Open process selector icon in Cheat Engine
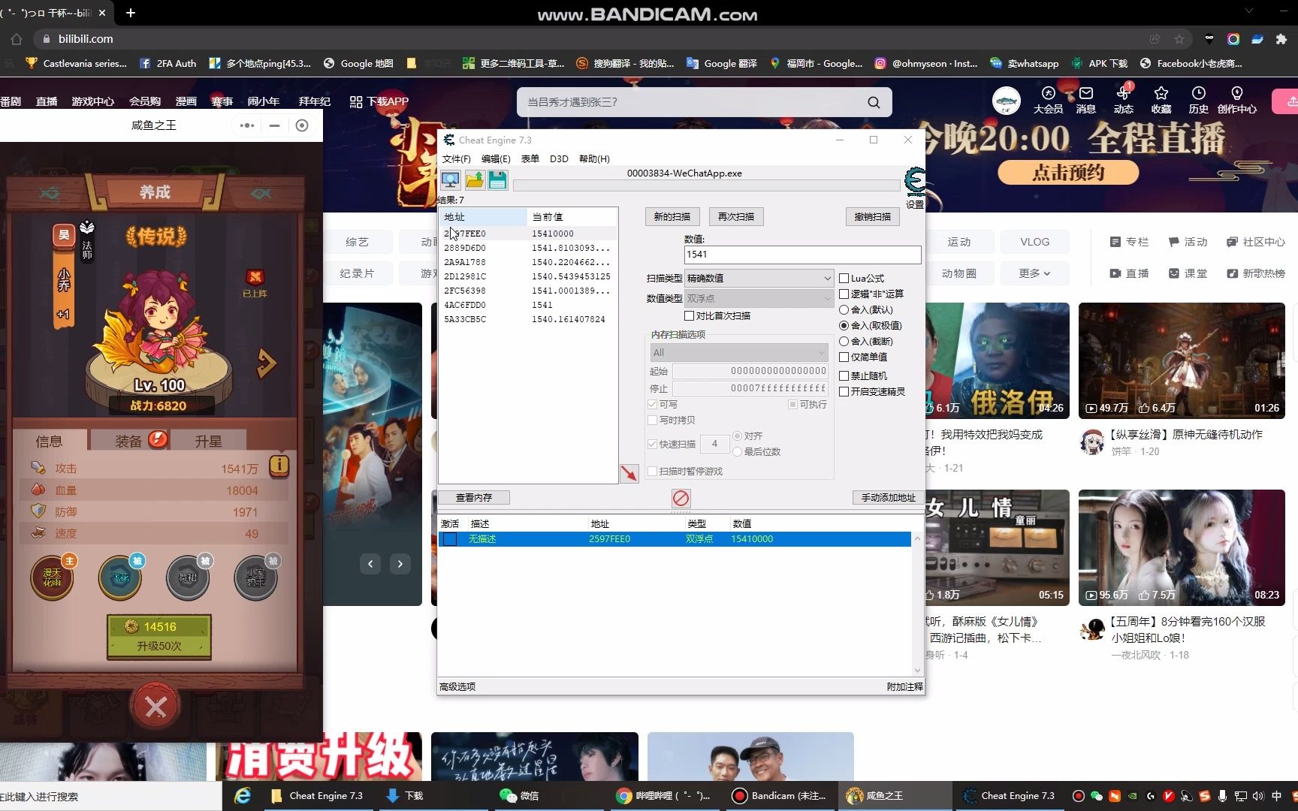Image resolution: width=1298 pixels, height=811 pixels. [451, 180]
